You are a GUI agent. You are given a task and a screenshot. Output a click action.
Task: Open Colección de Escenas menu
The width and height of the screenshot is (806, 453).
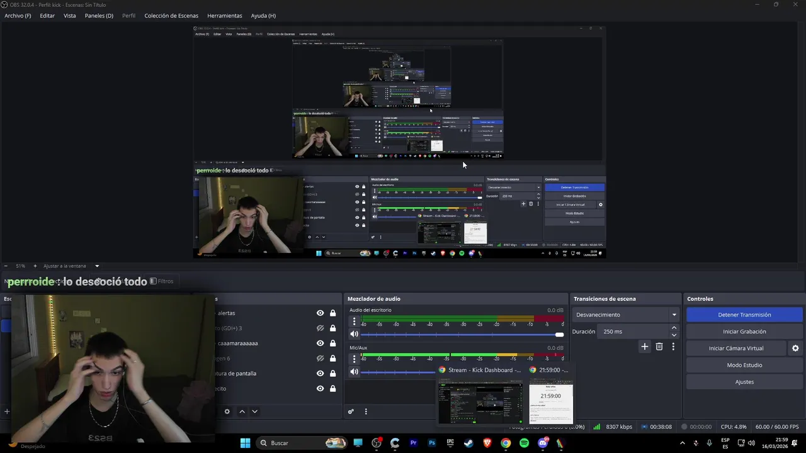click(171, 16)
